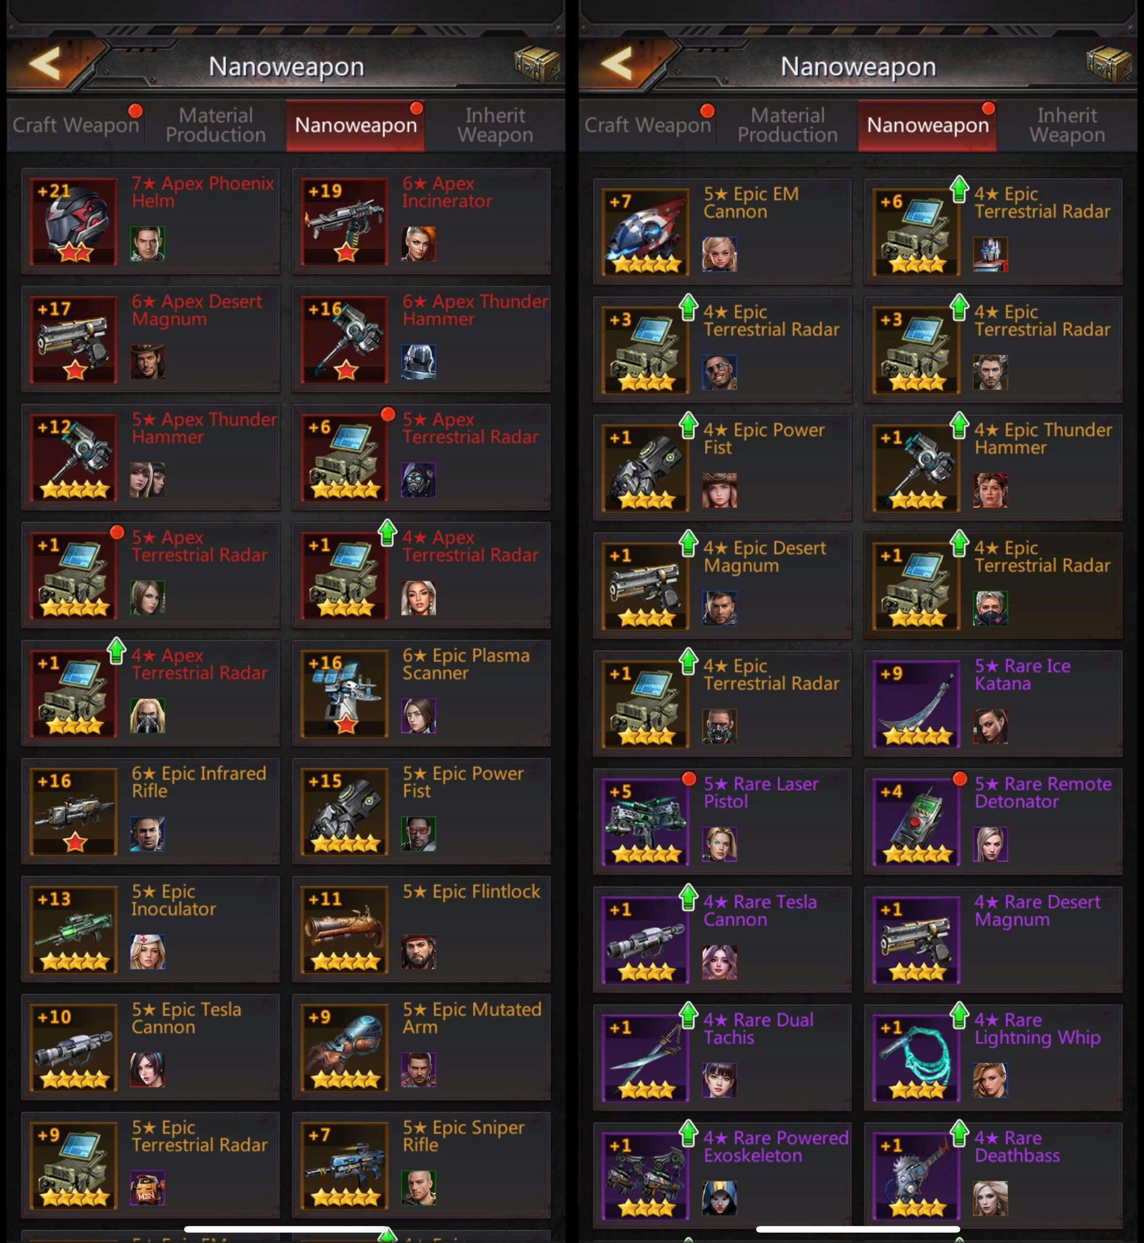Tap the upgrade arrow on 4★ Rare Lightning Whip
Viewport: 1144px width, 1243px height.
click(959, 1016)
